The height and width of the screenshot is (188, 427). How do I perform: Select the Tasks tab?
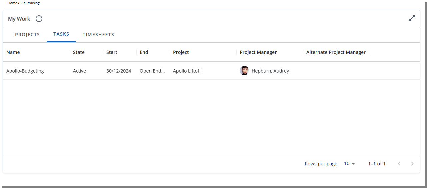(61, 34)
